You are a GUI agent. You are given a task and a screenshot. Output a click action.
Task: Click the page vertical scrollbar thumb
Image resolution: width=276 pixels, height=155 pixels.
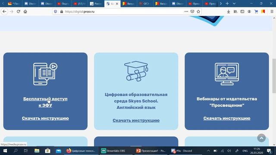274,76
